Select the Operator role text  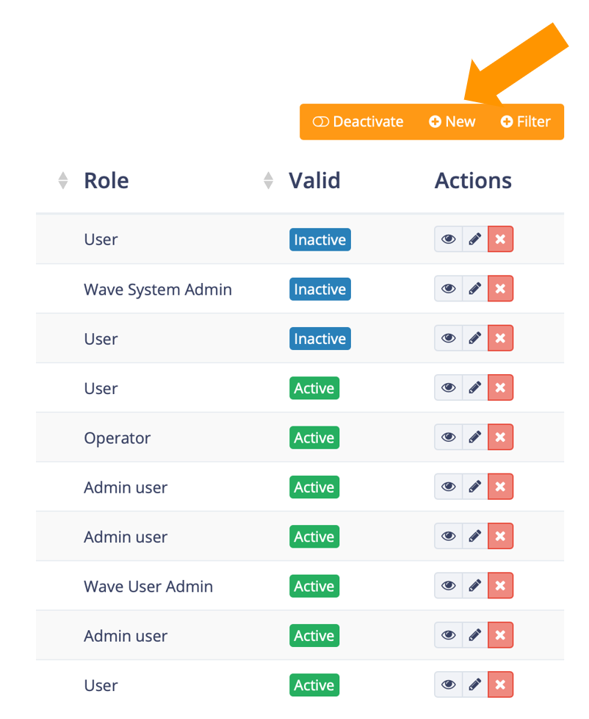click(x=118, y=438)
